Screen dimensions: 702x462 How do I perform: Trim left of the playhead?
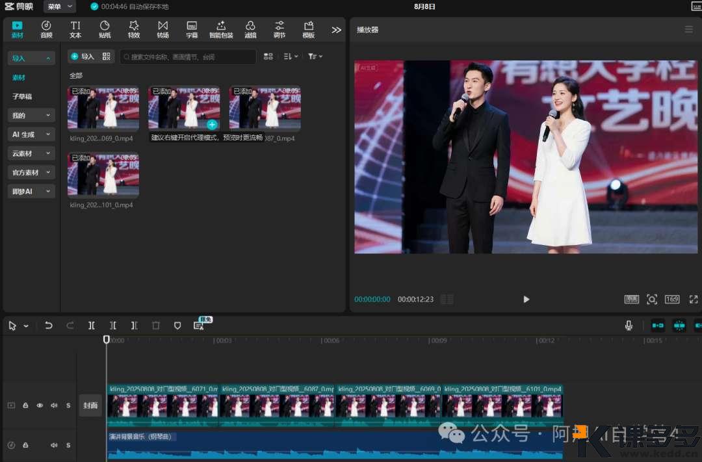(x=113, y=326)
